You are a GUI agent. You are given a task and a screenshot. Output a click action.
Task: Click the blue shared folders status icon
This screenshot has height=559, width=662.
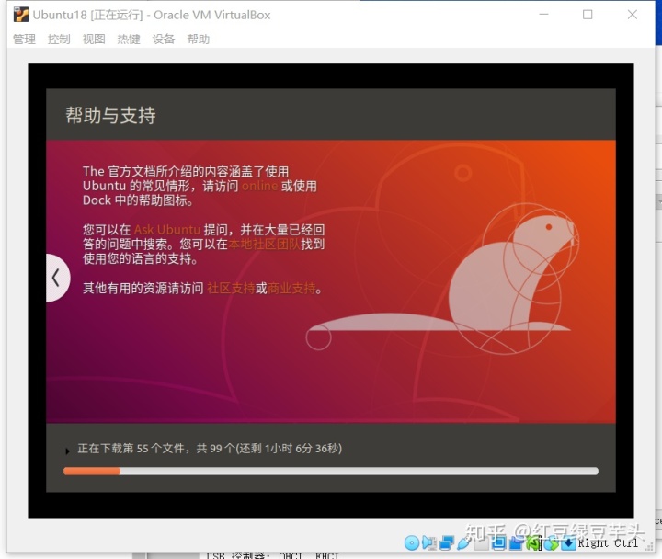[516, 543]
